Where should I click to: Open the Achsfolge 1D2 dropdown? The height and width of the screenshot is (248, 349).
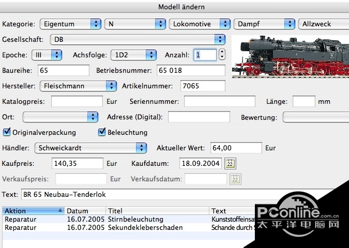click(x=133, y=55)
